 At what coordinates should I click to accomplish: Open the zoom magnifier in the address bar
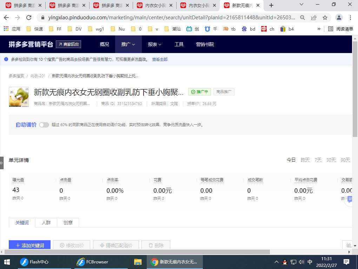click(x=303, y=18)
